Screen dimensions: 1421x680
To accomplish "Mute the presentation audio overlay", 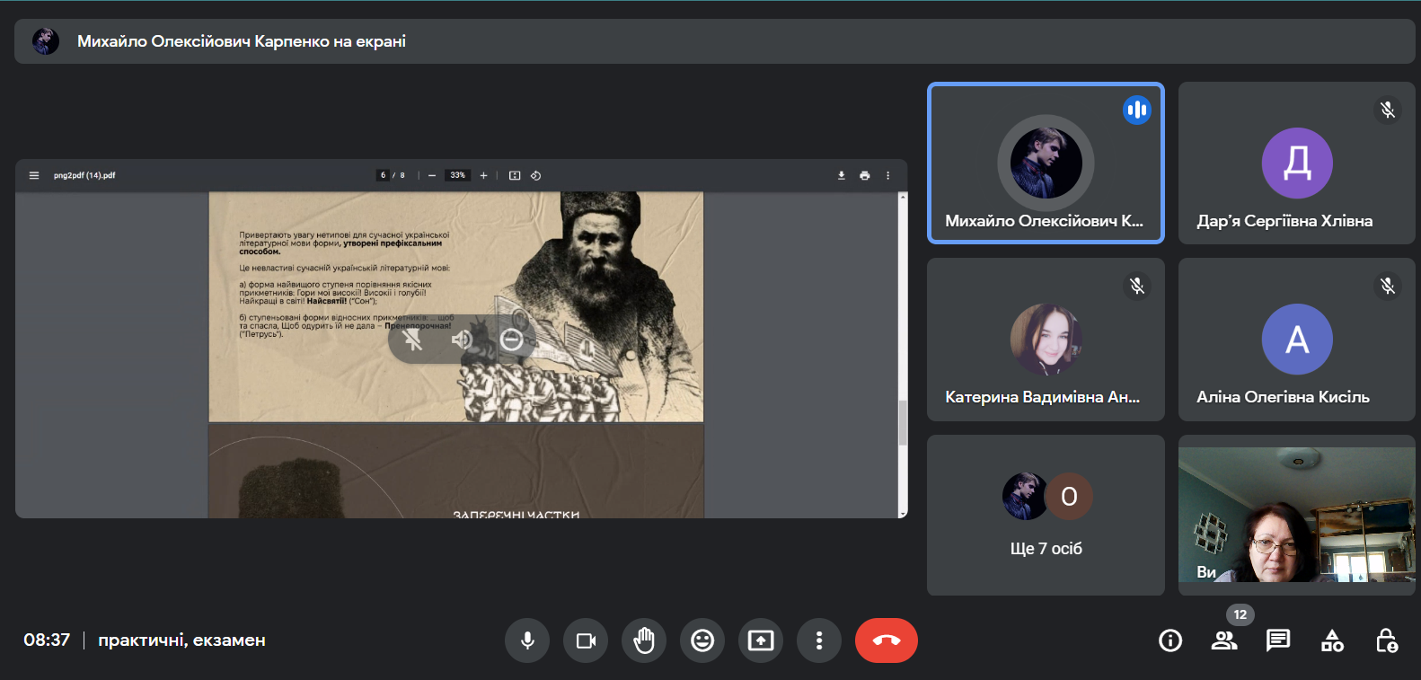I will coord(462,340).
